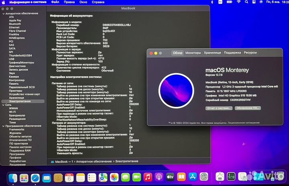This screenshot has height=186, width=289.
Task: Open the Информация о системе app menu
Action: click(28, 2)
